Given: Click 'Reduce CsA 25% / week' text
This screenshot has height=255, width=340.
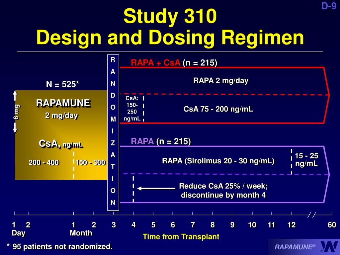Looking at the screenshot, I should (223, 186).
